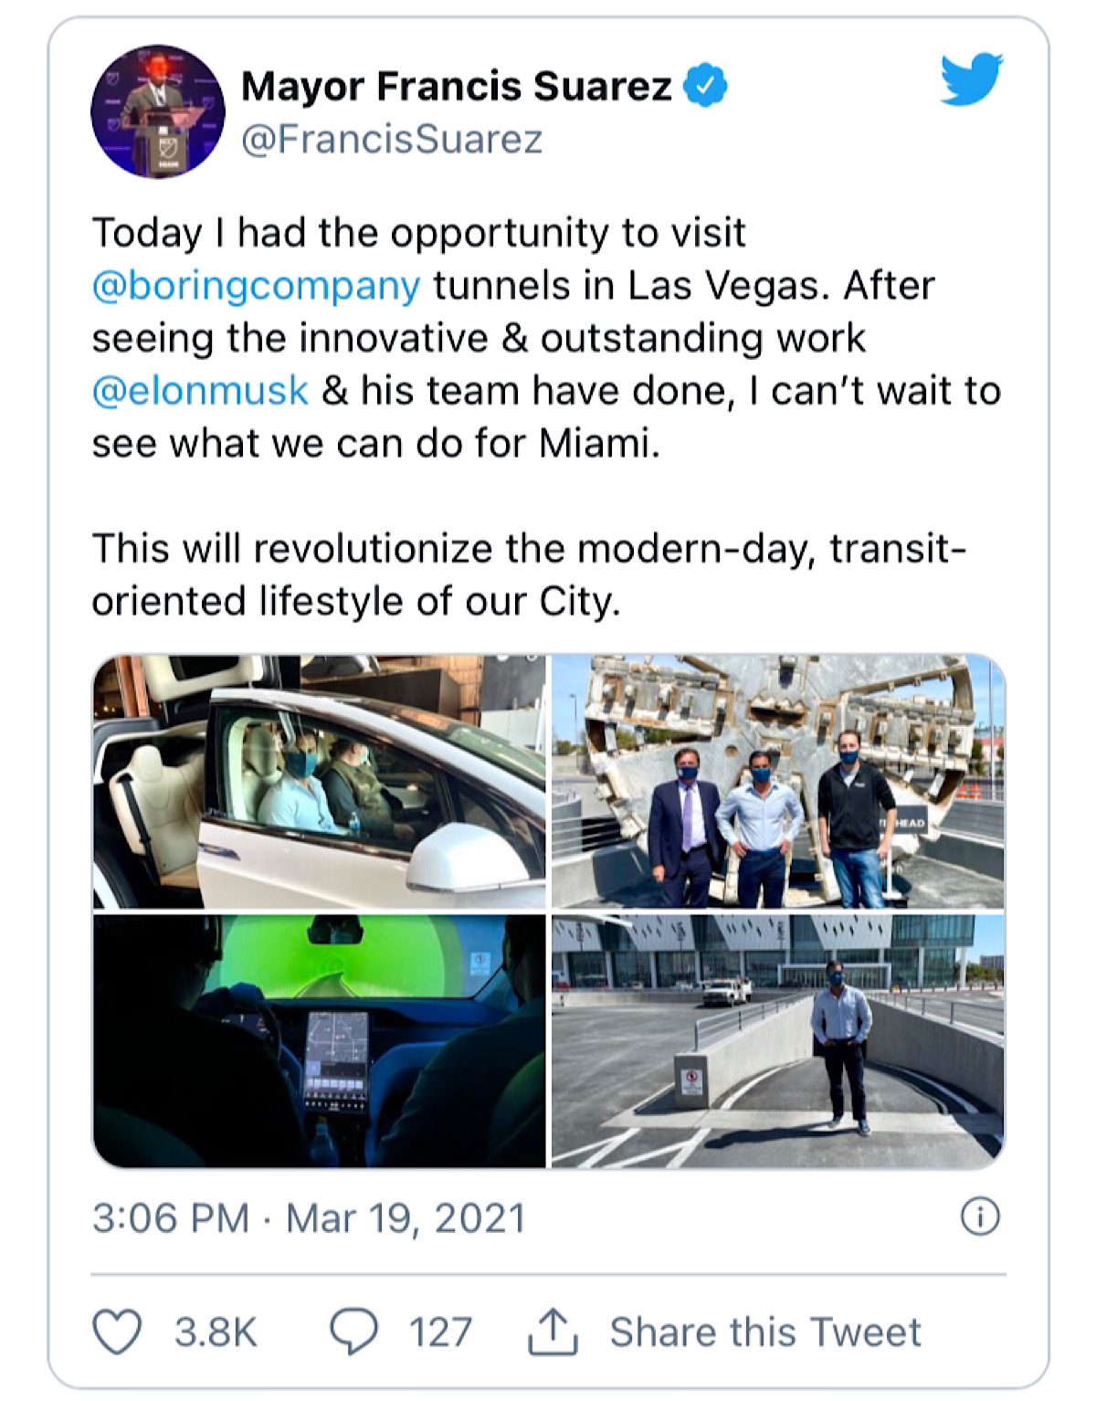The image size is (1096, 1401).
Task: Click Share this Tweet
Action: coord(765,1333)
